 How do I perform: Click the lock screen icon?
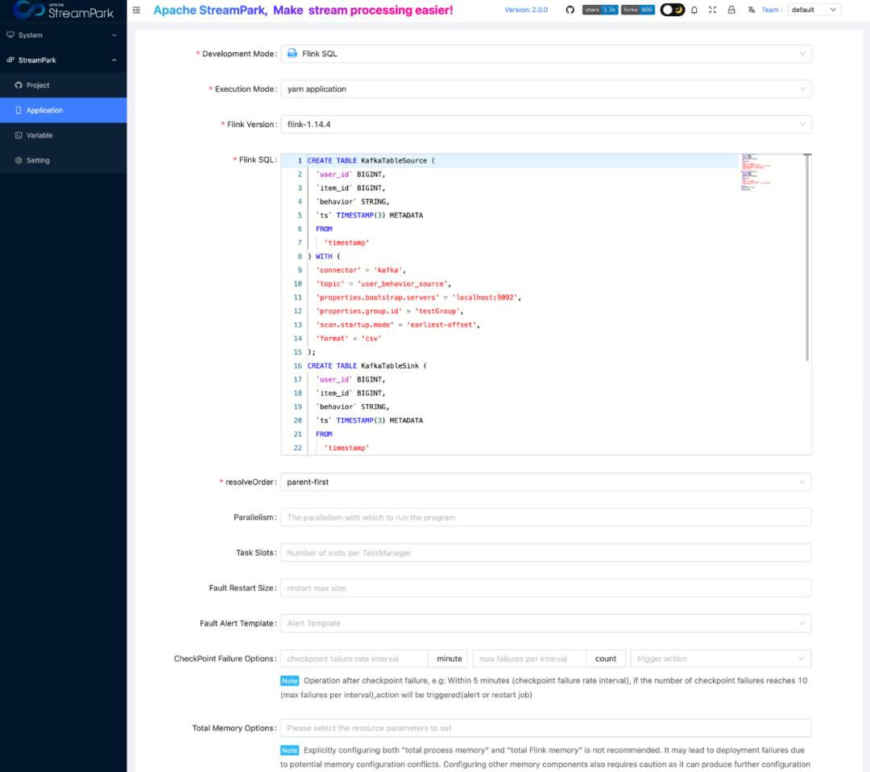point(731,10)
